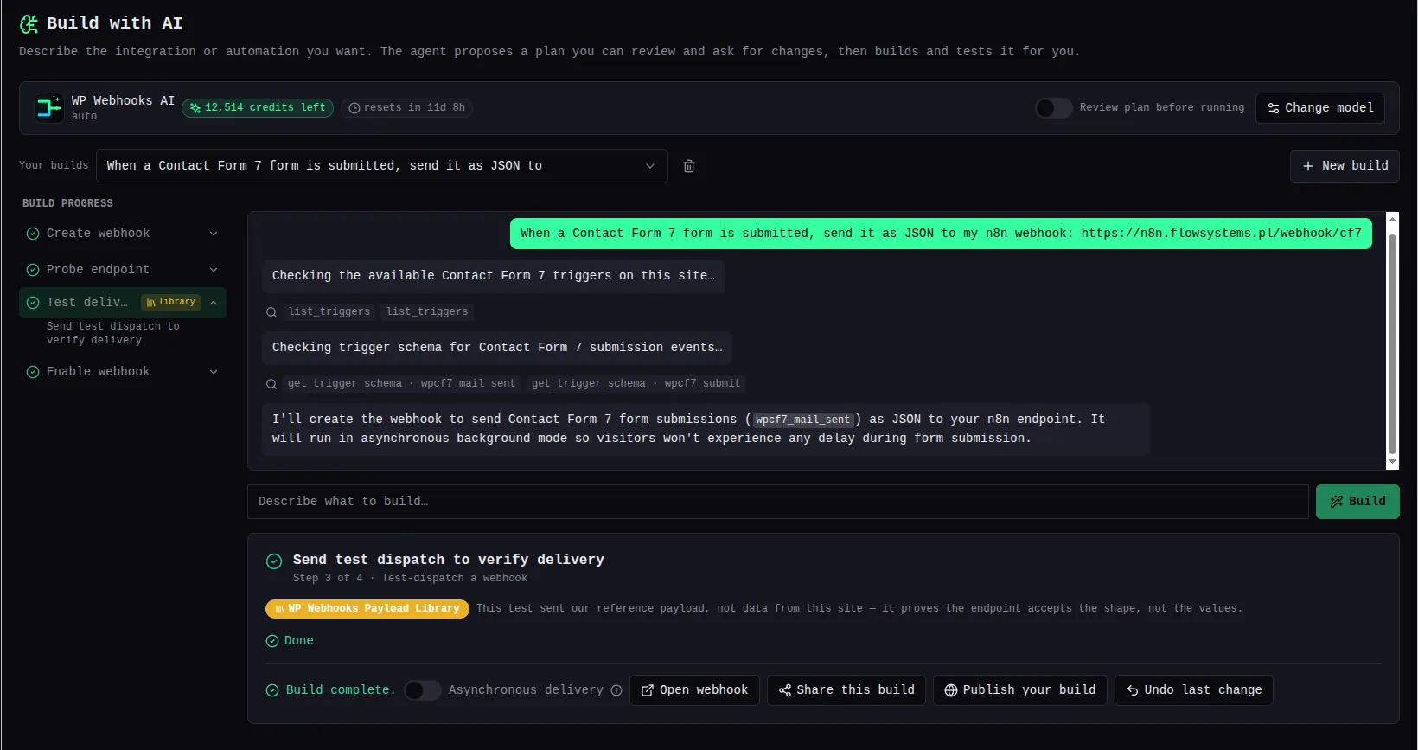1418x750 pixels.
Task: Click the Build with AI header icon
Action: (x=29, y=23)
